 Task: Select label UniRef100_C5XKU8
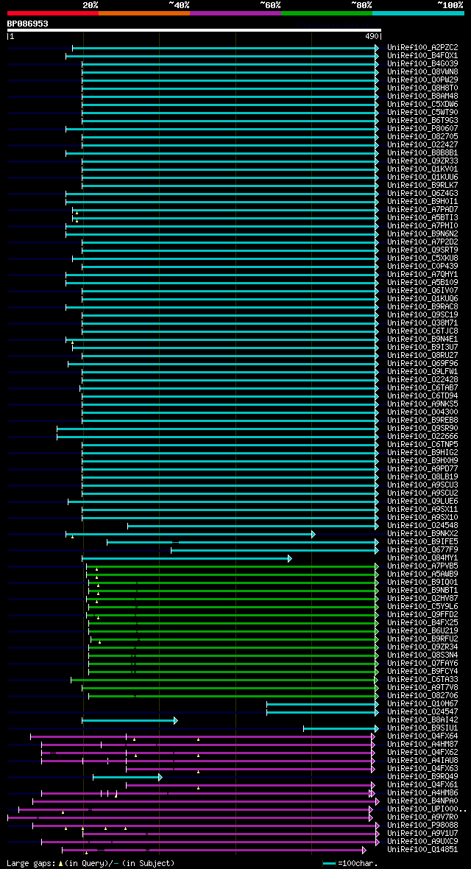coord(422,258)
